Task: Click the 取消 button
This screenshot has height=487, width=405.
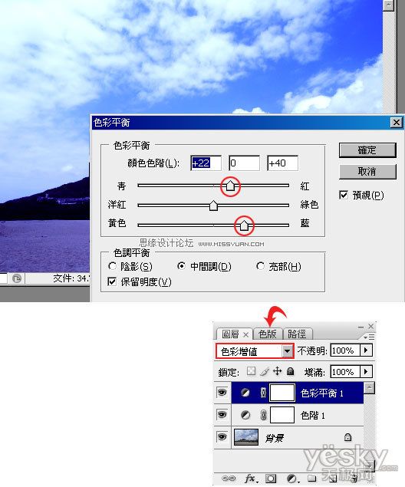Action: click(367, 172)
